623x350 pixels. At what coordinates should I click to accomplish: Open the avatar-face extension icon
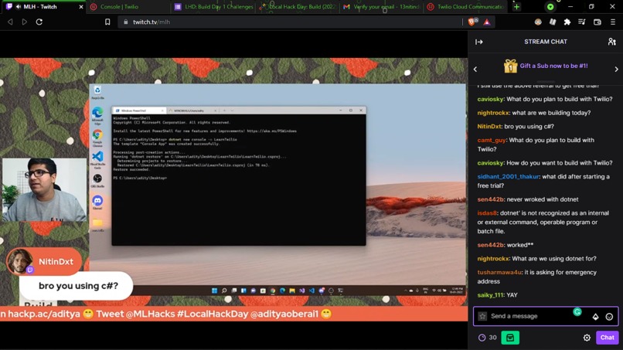click(538, 22)
